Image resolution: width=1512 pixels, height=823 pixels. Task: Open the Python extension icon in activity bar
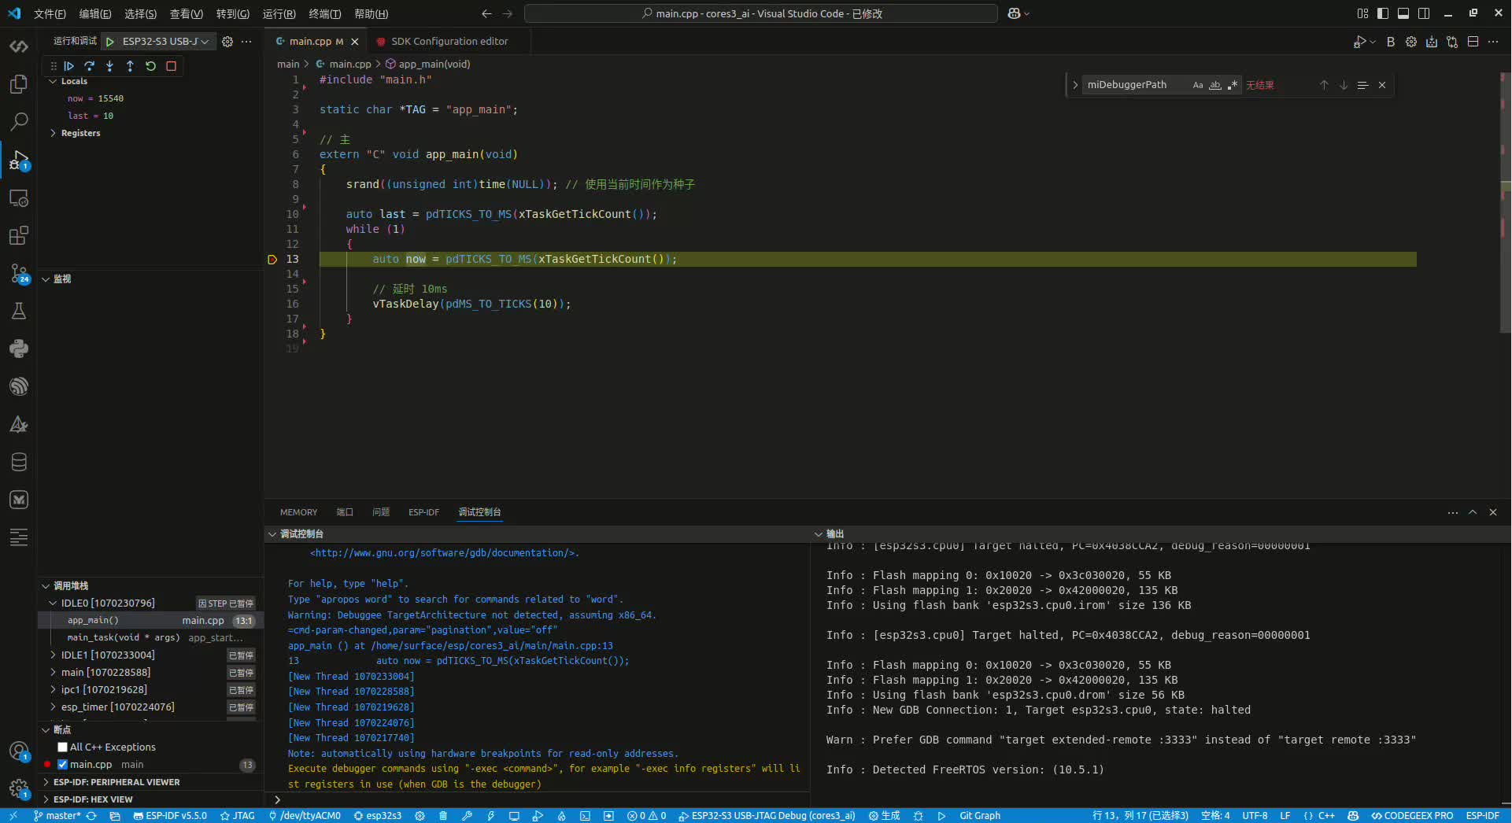19,349
